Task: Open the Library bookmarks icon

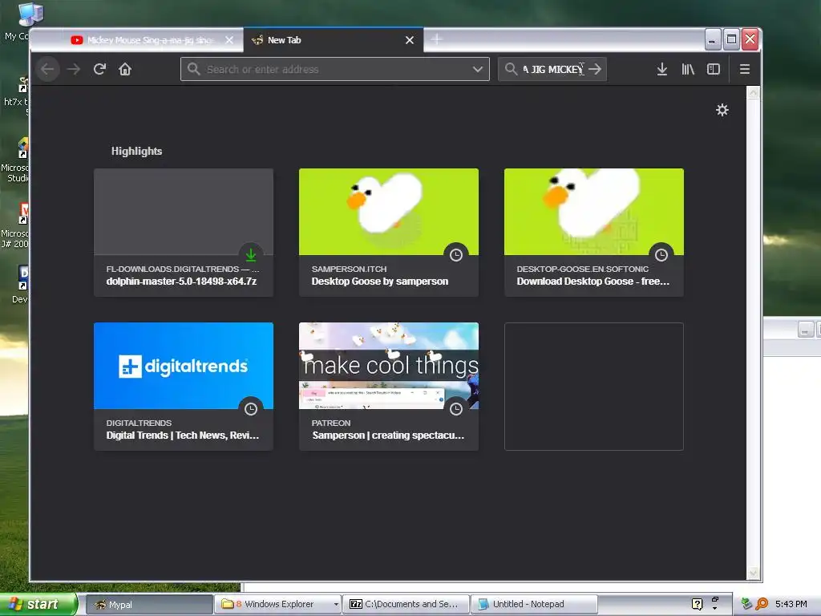Action: point(687,69)
